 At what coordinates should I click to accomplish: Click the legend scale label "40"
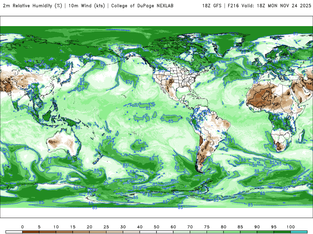click(x=140, y=227)
